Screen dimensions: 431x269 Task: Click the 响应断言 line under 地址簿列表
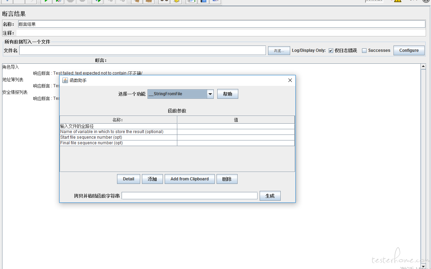46,86
